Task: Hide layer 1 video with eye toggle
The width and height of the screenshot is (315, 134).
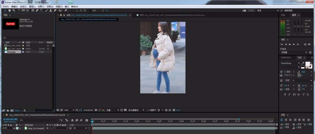Action: [3, 128]
